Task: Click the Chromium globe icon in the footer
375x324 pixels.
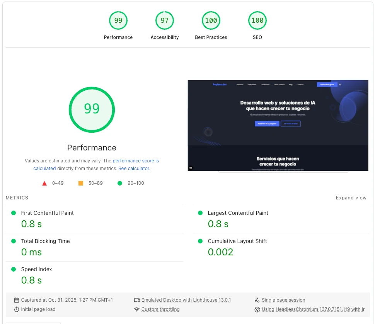Action: 257,309
